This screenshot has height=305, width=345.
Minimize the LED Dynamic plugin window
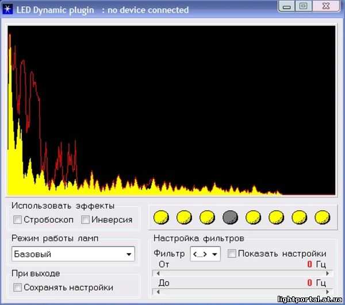pos(286,6)
